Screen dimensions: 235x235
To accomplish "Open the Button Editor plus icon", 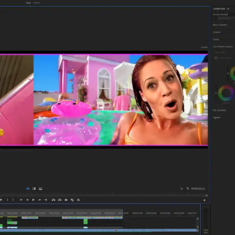I will [204, 200].
